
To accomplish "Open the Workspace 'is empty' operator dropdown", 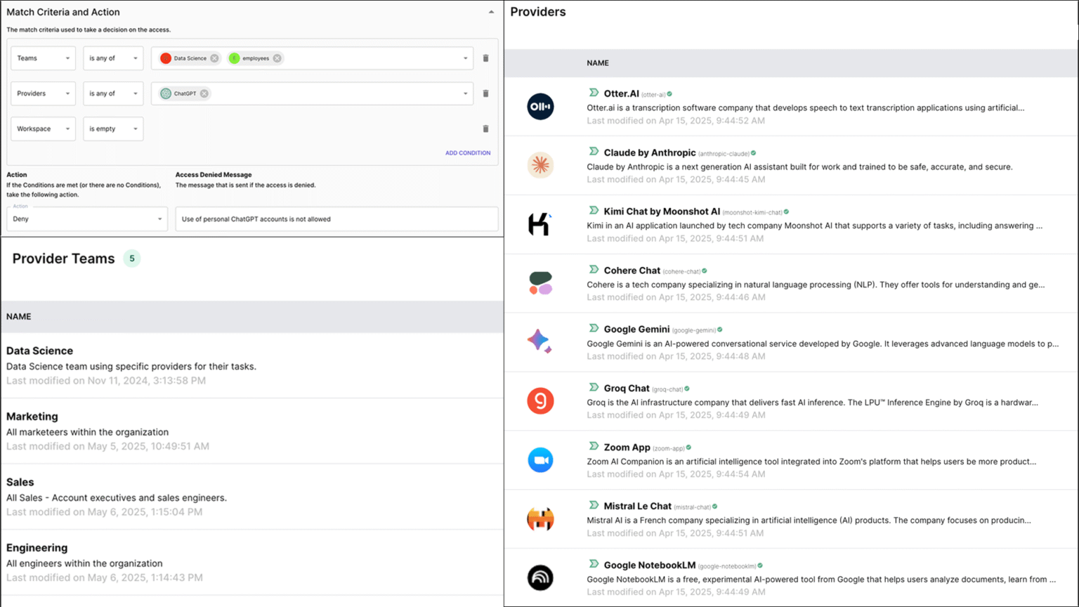I will (x=113, y=129).
